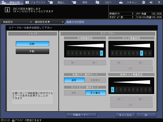
Task: Confirm settings with the OK button
Action: [x=146, y=115]
